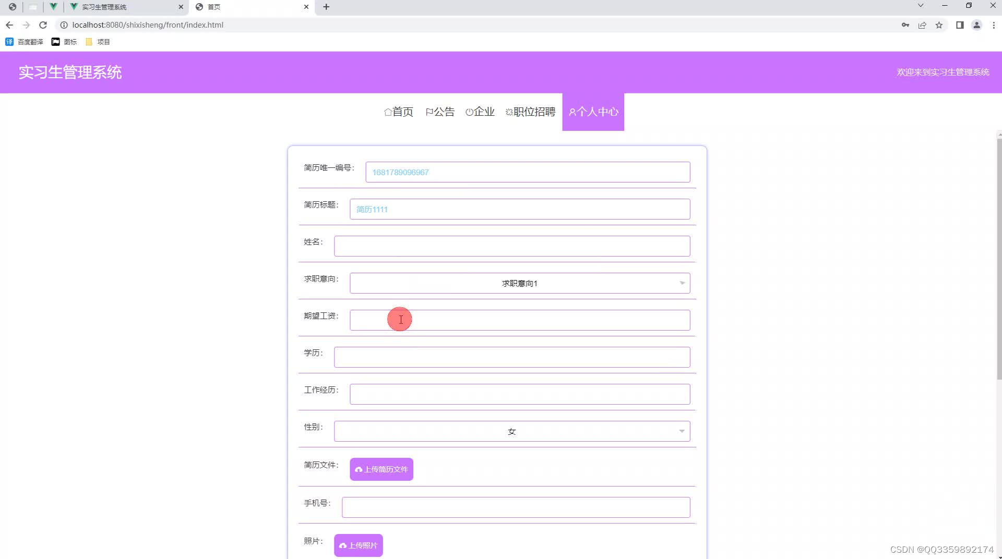1002x559 pixels.
Task: Click 欢迎来到实习生管理系统 welcome text
Action: point(943,72)
